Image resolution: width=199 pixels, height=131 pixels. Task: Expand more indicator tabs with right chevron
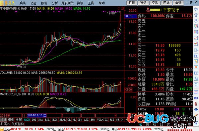[x=122, y=120]
